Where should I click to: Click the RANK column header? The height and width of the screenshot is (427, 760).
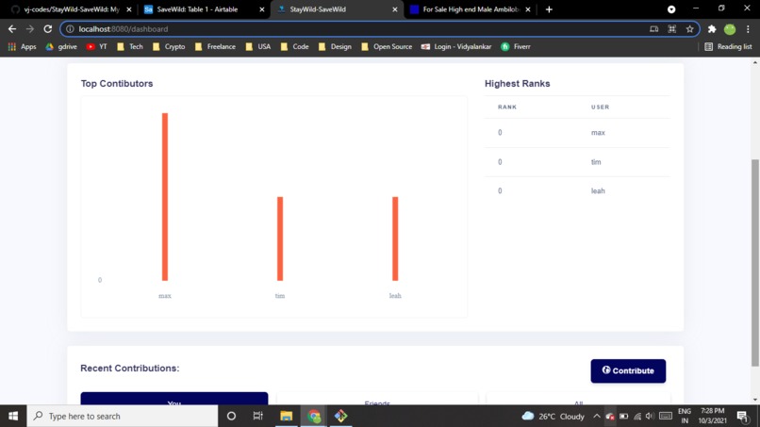[507, 107]
